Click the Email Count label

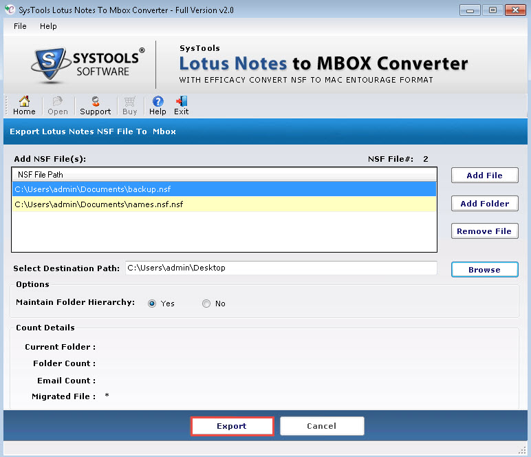pos(66,381)
